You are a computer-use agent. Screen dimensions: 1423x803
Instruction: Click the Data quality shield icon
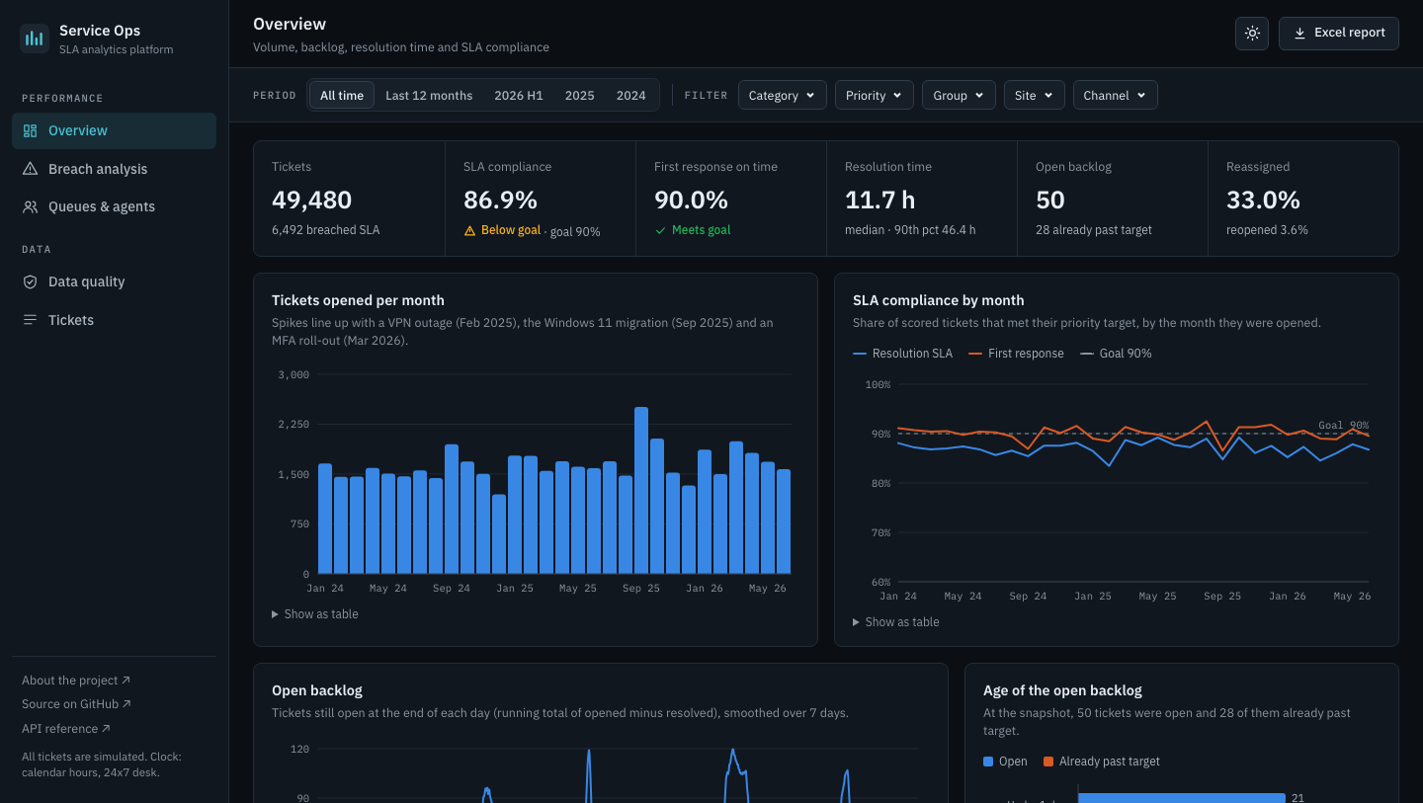30,281
